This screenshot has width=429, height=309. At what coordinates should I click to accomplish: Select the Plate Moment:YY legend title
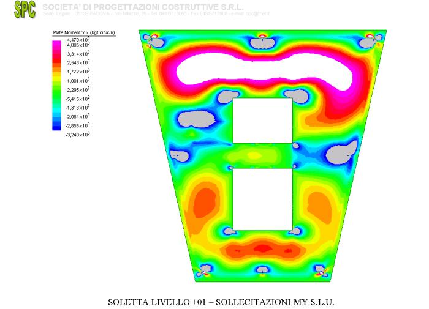pos(84,32)
